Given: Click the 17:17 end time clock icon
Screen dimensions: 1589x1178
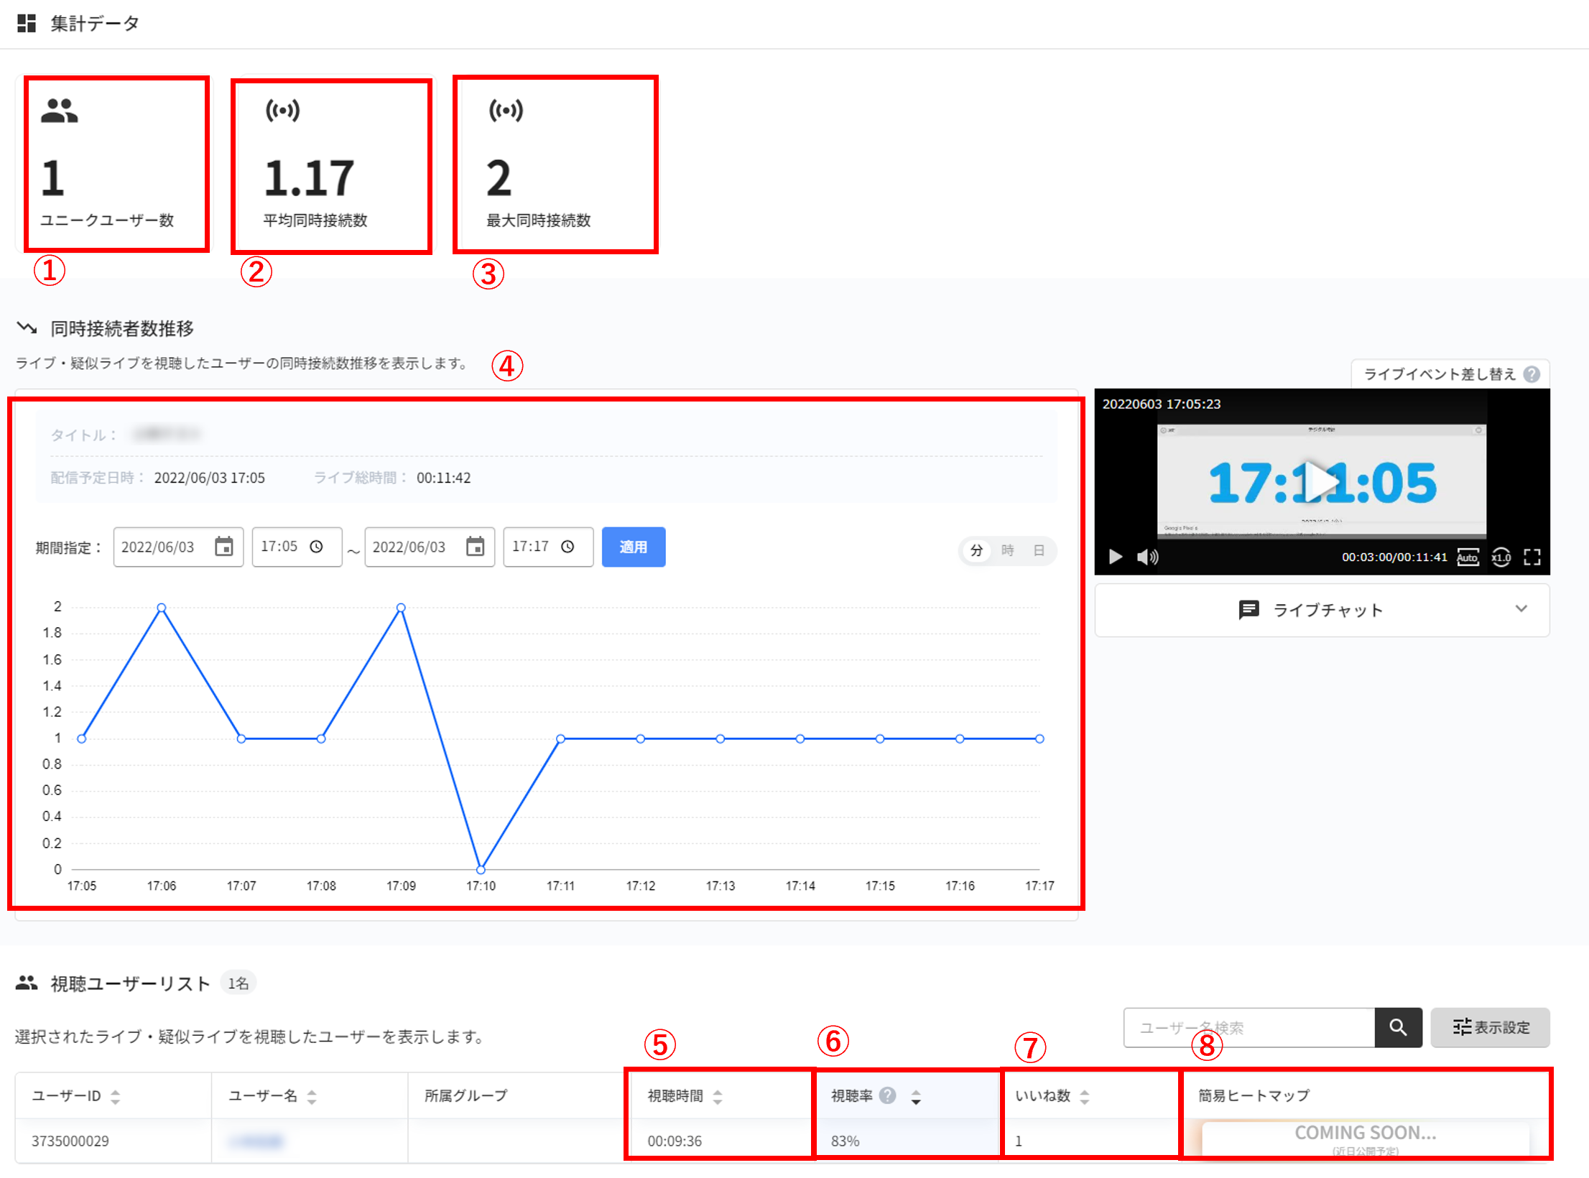Looking at the screenshot, I should pyautogui.click(x=567, y=547).
